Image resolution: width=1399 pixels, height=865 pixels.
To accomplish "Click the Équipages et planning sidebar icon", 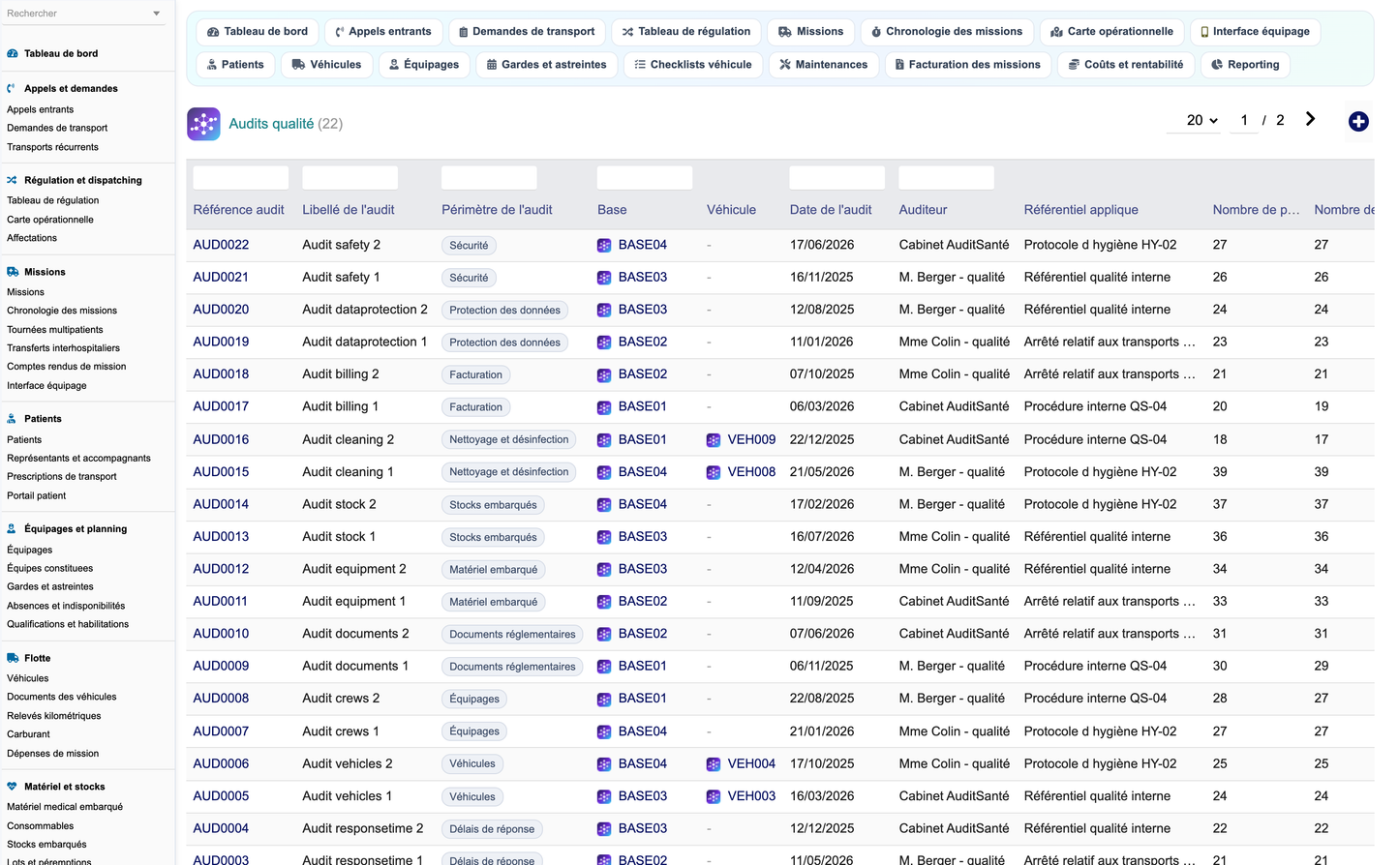I will pyautogui.click(x=12, y=529).
